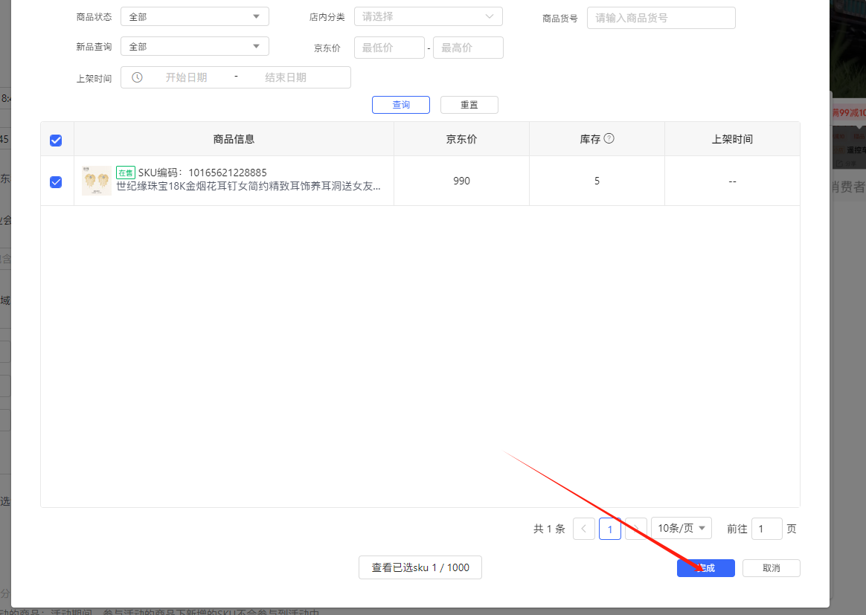The image size is (866, 615).
Task: Click the clock icon in date field
Action: point(137,77)
